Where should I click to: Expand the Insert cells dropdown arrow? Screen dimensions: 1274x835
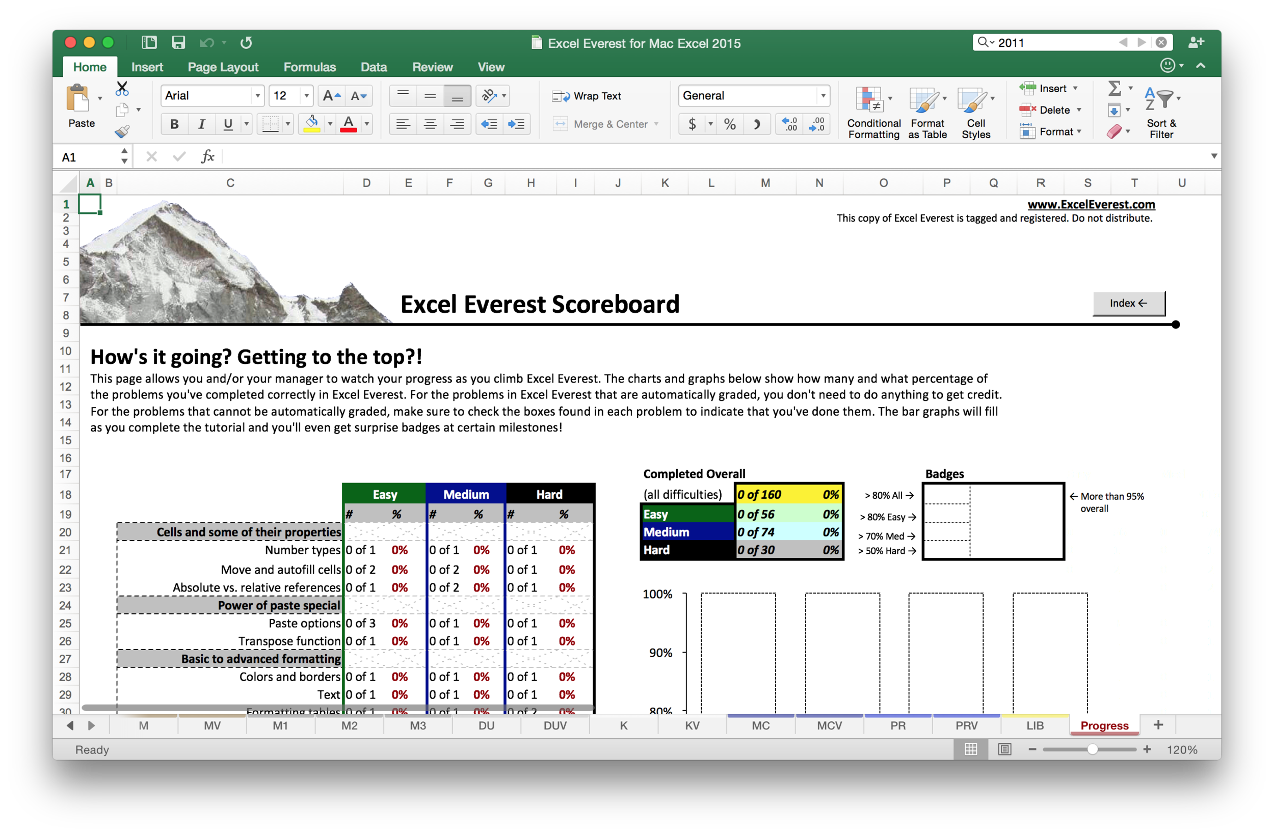(1075, 88)
